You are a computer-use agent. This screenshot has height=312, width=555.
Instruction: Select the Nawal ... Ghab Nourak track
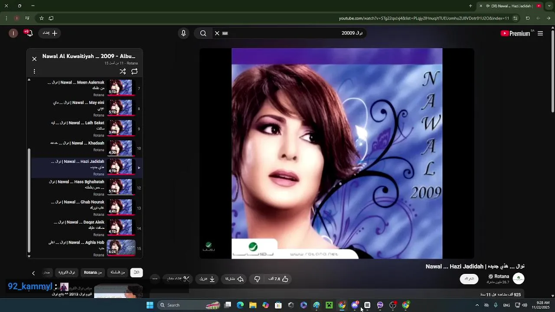[x=87, y=208]
